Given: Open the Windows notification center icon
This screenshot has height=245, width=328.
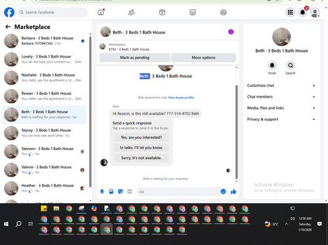Looking at the screenshot, I should [x=319, y=224].
